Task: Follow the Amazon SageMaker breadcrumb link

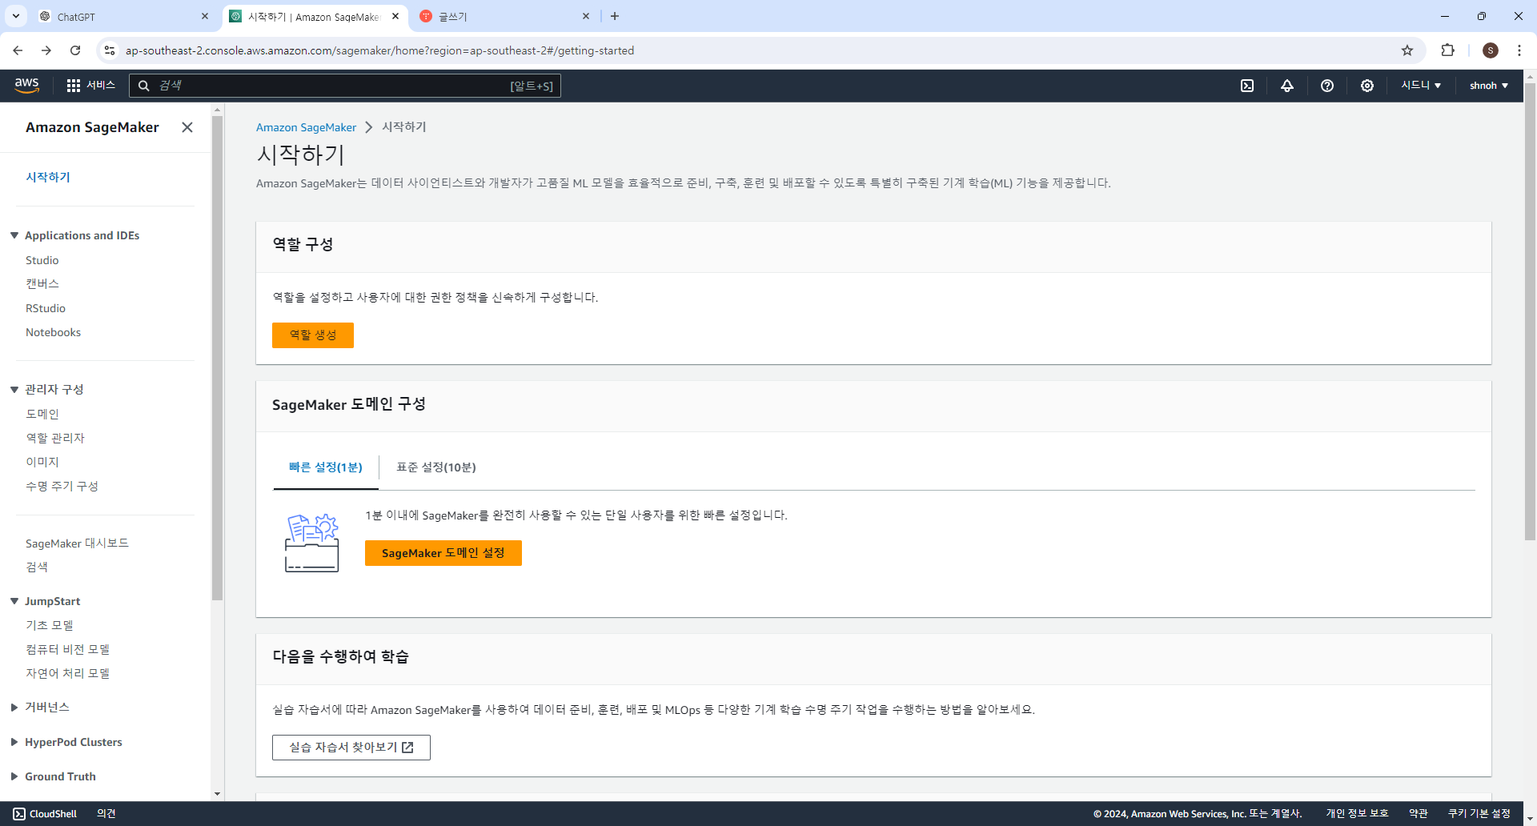Action: pyautogui.click(x=306, y=127)
